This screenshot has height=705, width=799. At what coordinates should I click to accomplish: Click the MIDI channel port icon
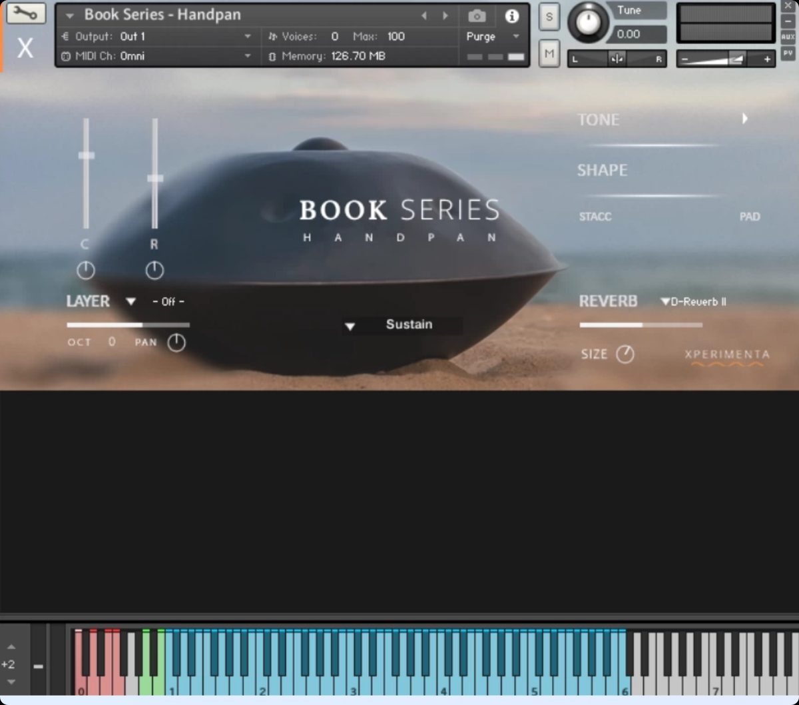65,57
